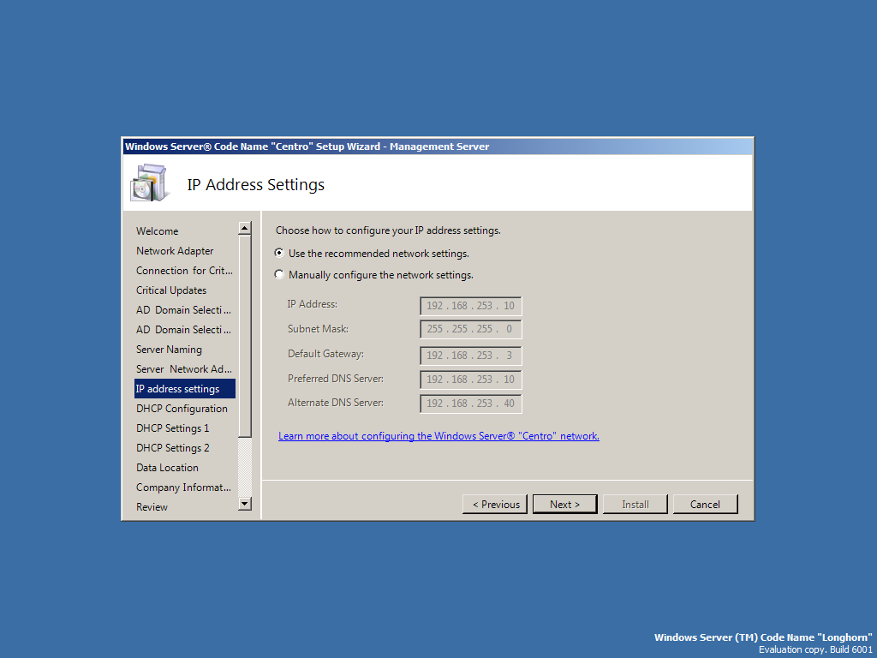Screen dimensions: 877x658
Task: Click the Default Gateway input field
Action: pos(470,356)
